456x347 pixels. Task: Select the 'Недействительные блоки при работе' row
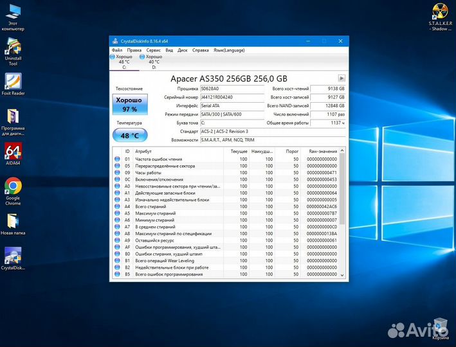[226, 267]
